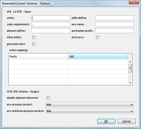The height and width of the screenshot is (129, 141).
Task: Focus the any-name text field
Action: [115, 24]
